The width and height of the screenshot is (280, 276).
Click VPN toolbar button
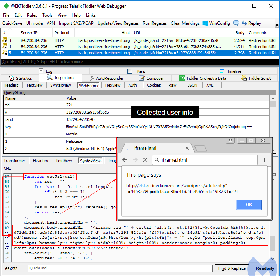pos(51,23)
